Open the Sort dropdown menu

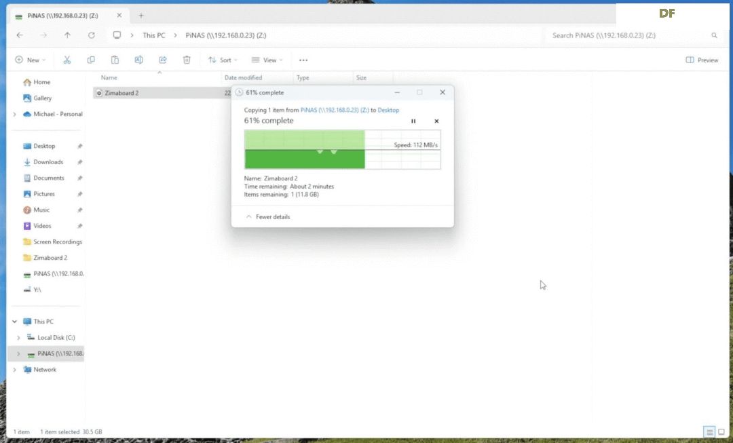coord(223,60)
